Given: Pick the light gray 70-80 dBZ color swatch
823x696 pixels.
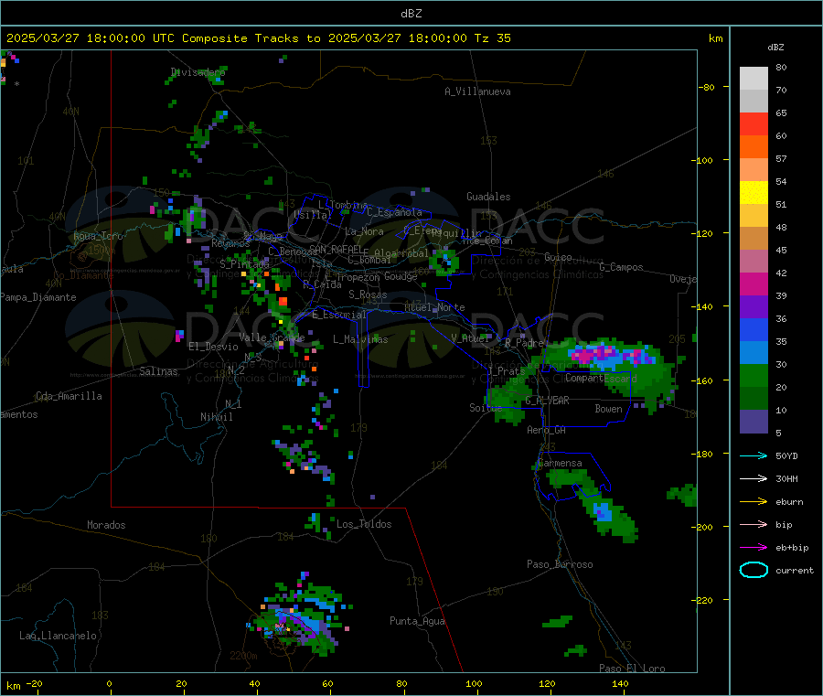Looking at the screenshot, I should [754, 79].
